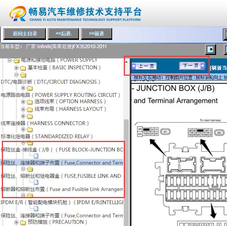Select 电源和接地电路 (POWER SUPPLY) tree item
This screenshot has height=226, width=227.
coord(59,60)
